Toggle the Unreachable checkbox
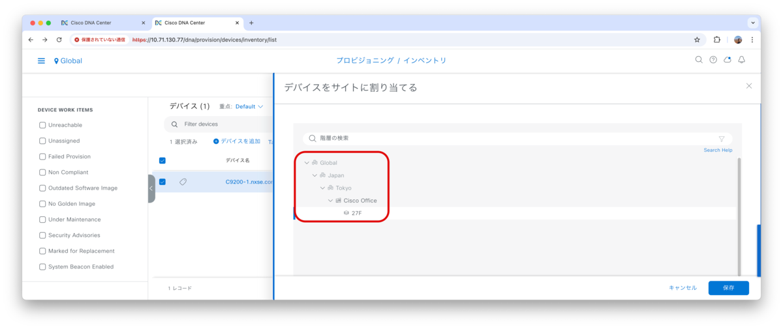This screenshot has height=329, width=783. tap(42, 125)
